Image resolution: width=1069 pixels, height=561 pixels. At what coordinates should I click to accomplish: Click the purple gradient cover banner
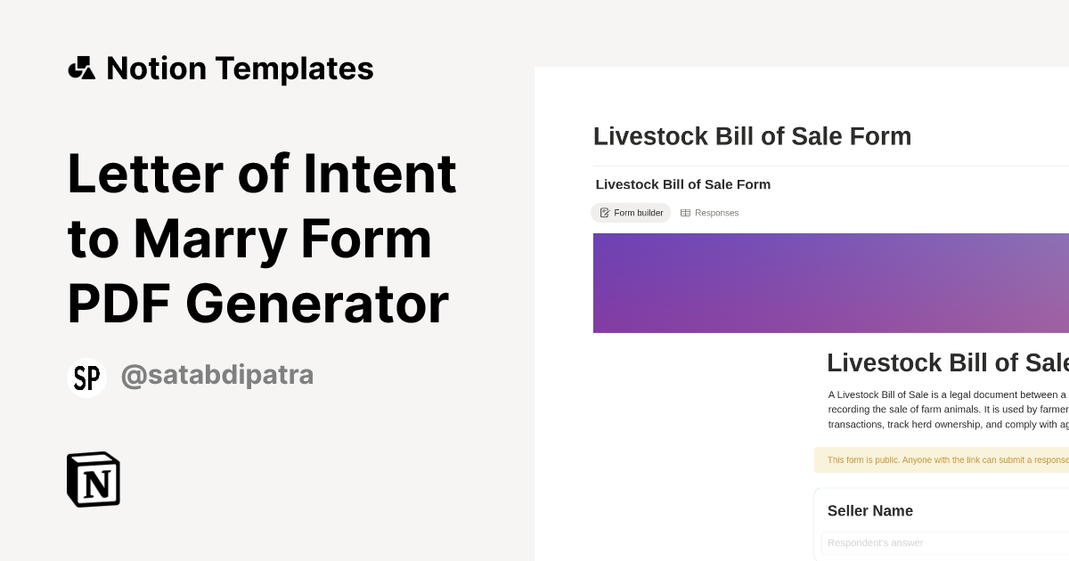pos(831,283)
